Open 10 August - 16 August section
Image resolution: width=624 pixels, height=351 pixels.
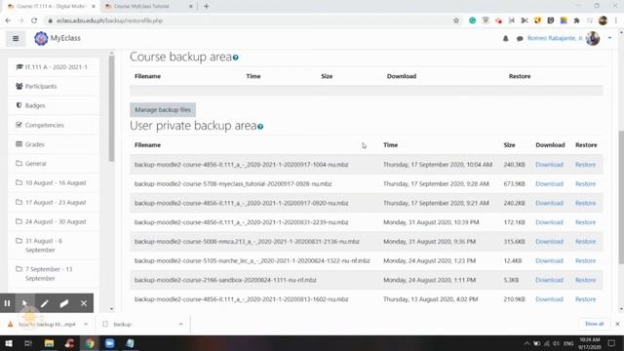(54, 182)
